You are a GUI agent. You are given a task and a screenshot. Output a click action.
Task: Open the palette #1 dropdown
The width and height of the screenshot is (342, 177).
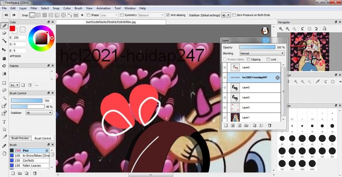click(15, 85)
